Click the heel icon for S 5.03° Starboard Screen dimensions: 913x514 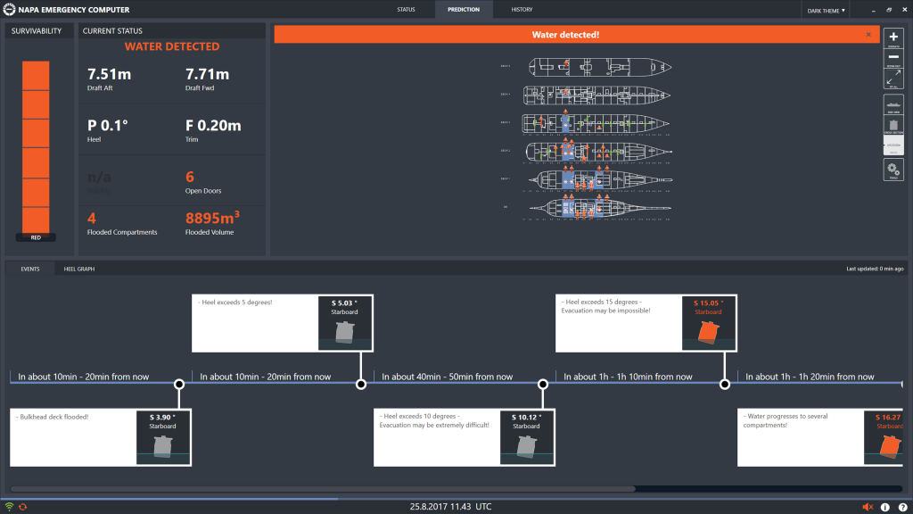coord(345,332)
